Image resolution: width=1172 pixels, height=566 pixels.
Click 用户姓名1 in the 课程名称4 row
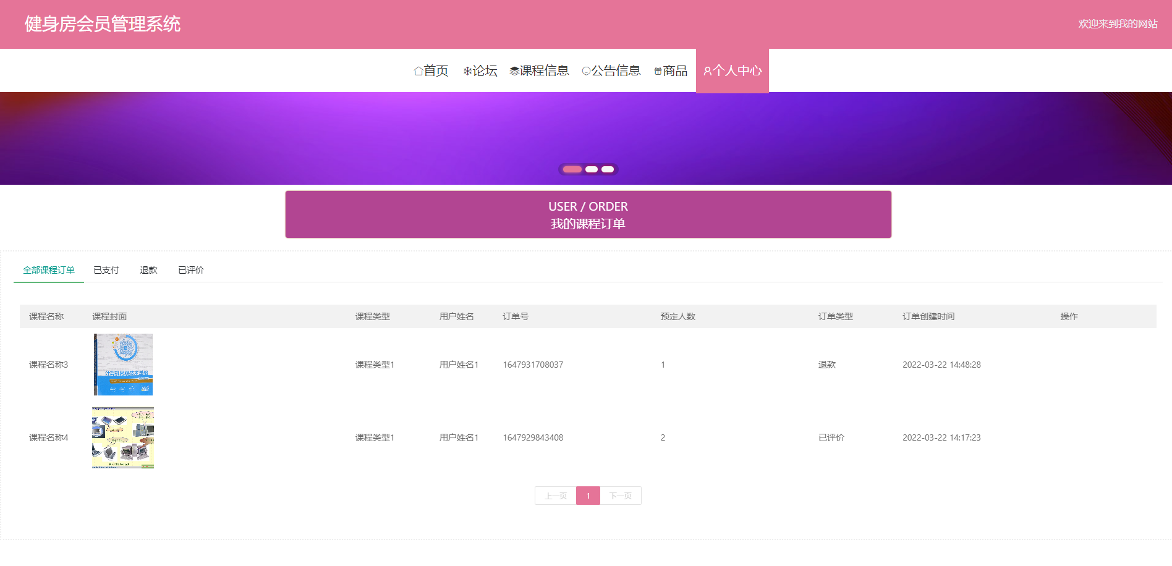click(x=459, y=437)
